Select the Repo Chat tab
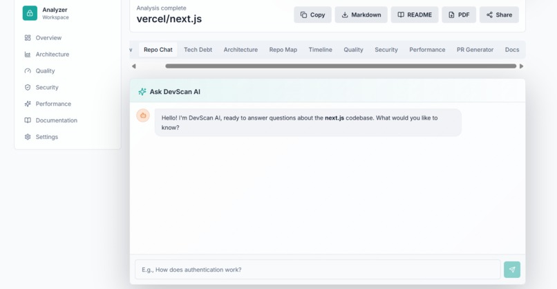Viewport: 557px width, 289px height. click(x=158, y=50)
